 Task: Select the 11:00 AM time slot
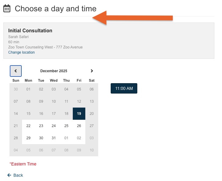[x=124, y=88]
